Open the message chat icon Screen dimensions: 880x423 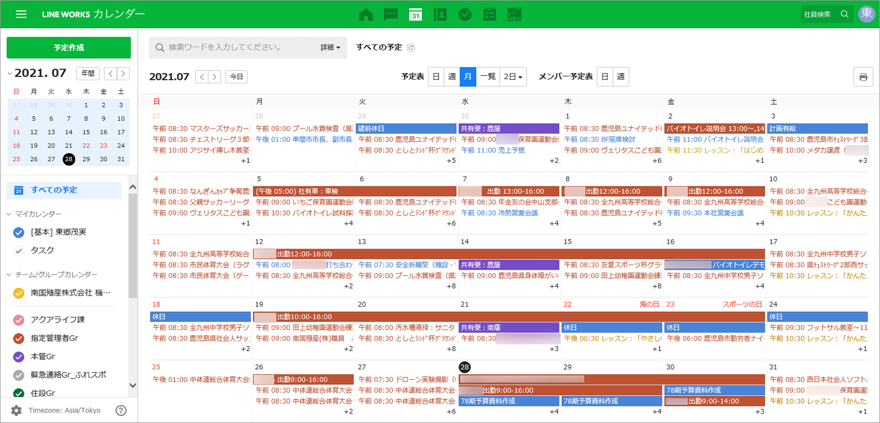391,14
